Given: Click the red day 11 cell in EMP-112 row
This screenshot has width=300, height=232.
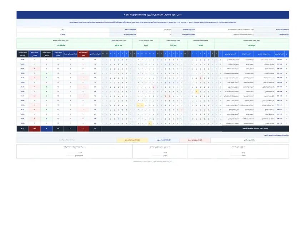Looking at the screenshot, I should click(x=181, y=110).
